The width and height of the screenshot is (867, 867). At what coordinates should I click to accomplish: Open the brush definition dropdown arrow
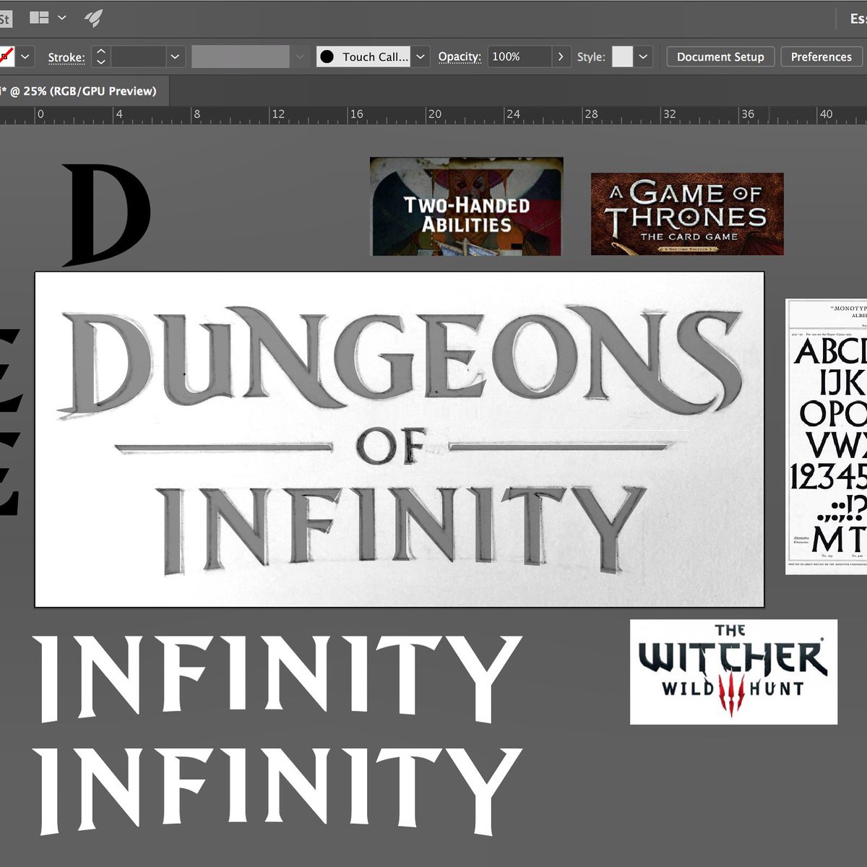(420, 56)
